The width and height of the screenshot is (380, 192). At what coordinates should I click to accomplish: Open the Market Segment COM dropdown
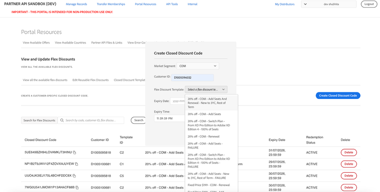click(x=198, y=66)
